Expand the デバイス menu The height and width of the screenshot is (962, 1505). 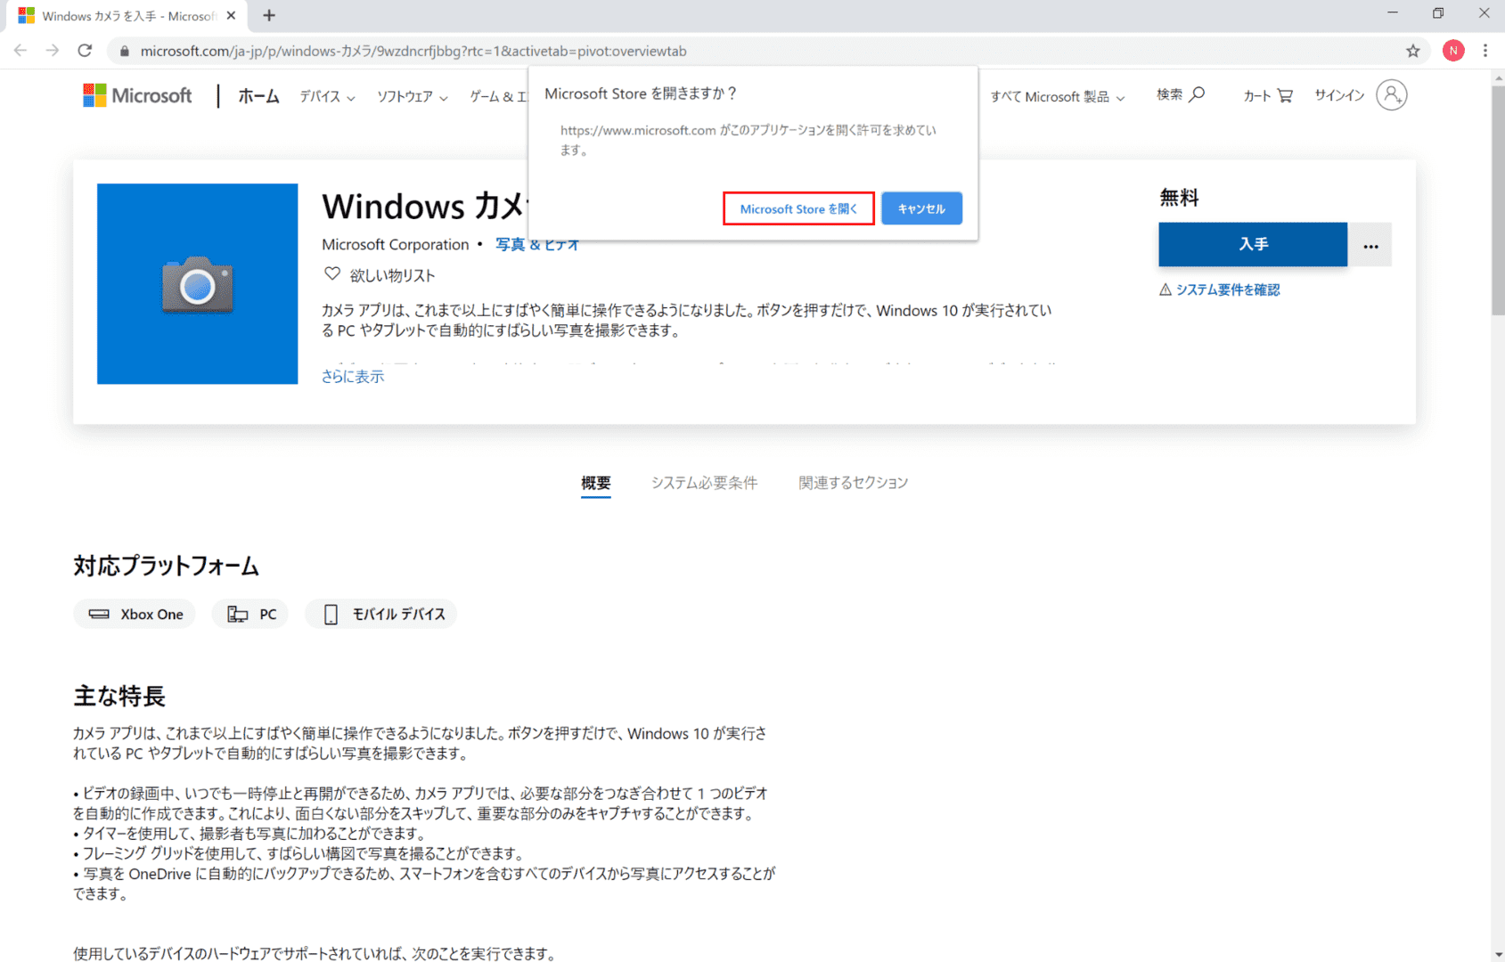(327, 96)
